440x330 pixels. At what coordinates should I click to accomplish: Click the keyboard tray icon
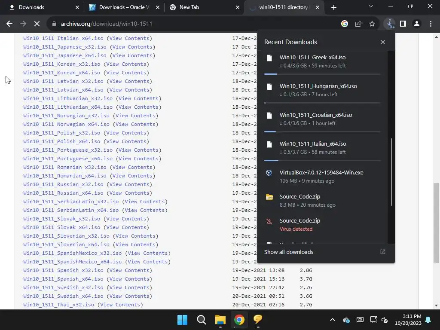coord(360,320)
